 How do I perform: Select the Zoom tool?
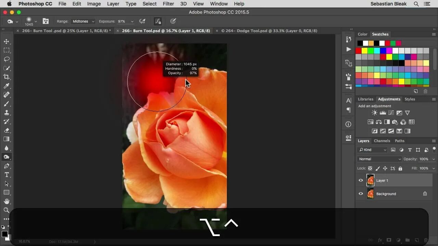point(7,210)
